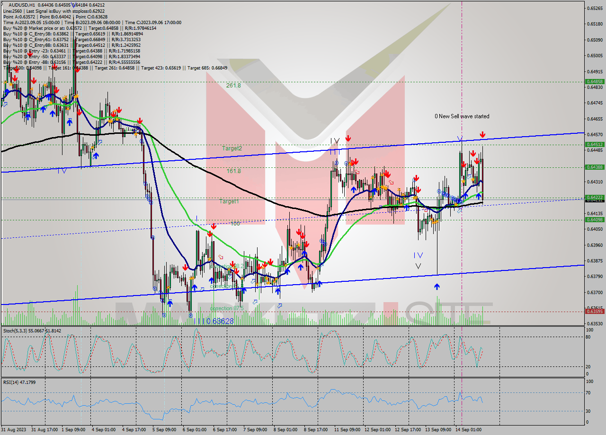Viewport: 606px width, 435px height.
Task: Click '0 New Sell wave started' annotation
Action: click(x=462, y=116)
